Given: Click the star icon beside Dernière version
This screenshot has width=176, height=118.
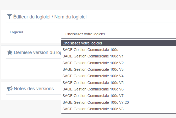Looking at the screenshot, I should pos(10,53).
